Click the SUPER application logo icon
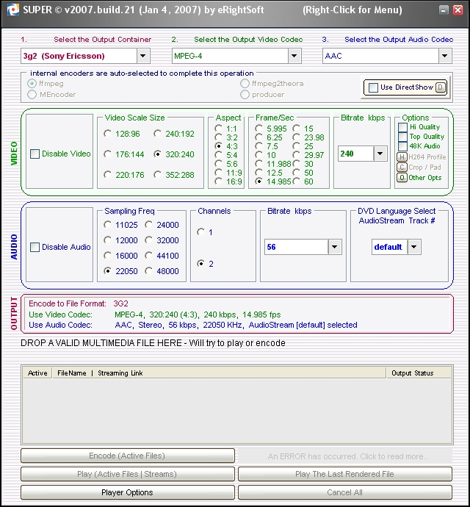This screenshot has height=507, width=470. [13, 10]
